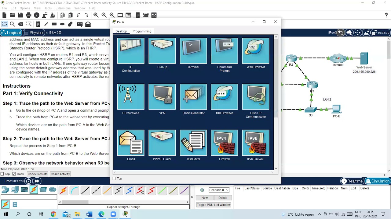The height and width of the screenshot is (219, 391).
Task: Open Cisco IP Communicator app
Action: pos(256,97)
